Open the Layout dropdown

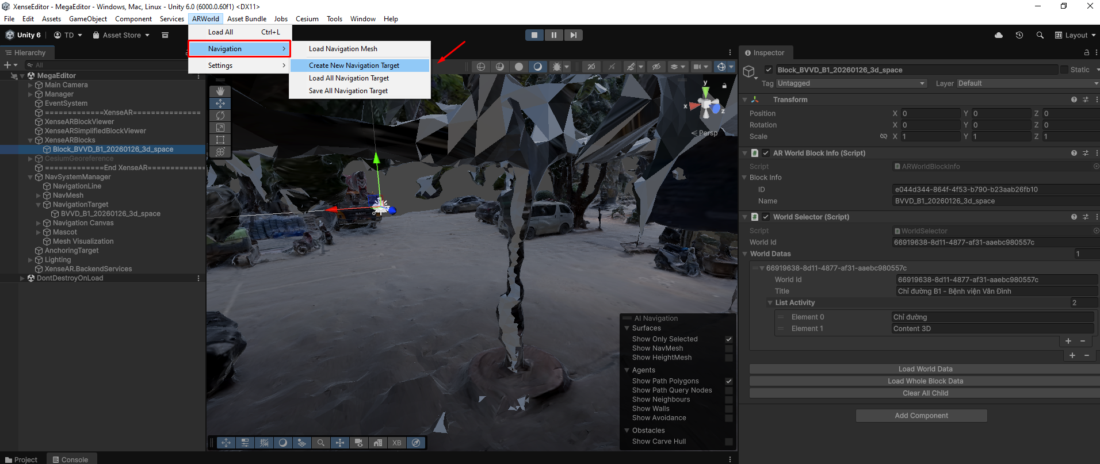pos(1075,35)
